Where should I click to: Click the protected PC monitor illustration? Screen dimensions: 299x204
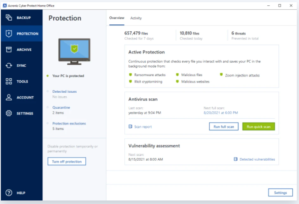pos(75,52)
